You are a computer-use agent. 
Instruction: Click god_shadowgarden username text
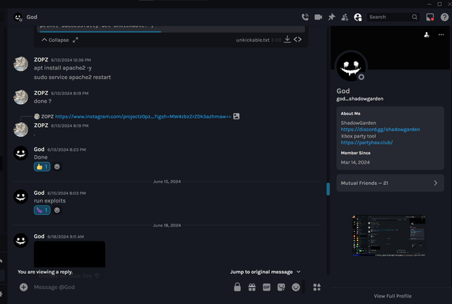click(359, 99)
